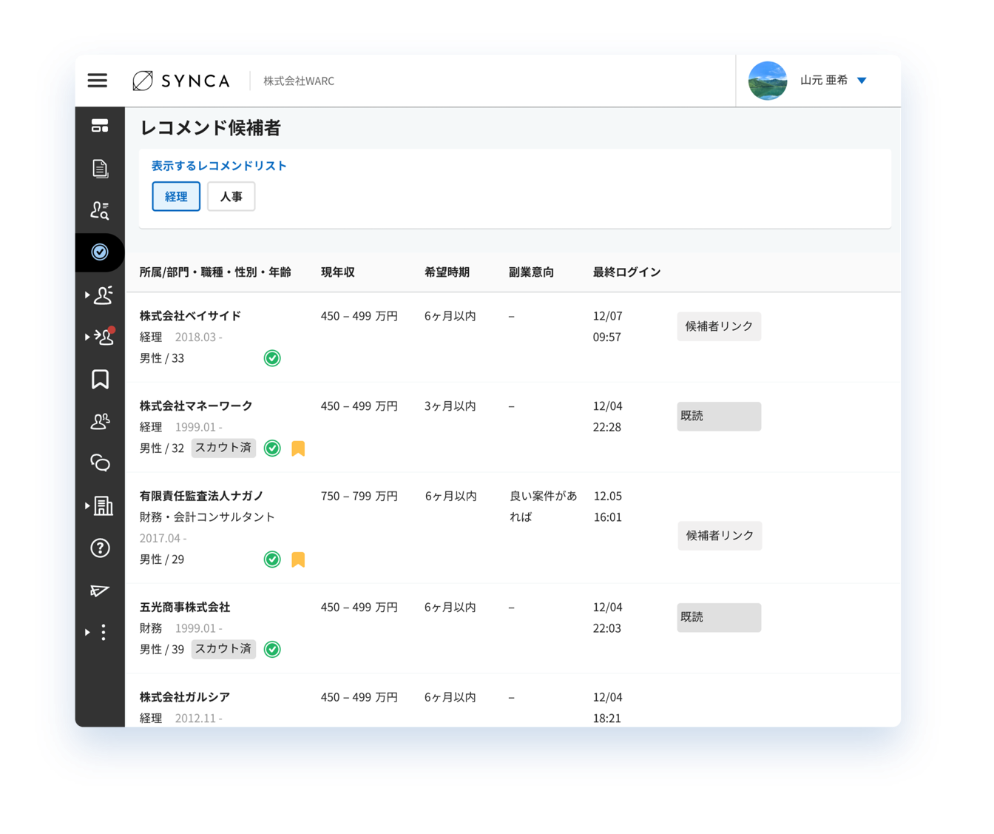Open the documents icon in sidebar

point(100,169)
